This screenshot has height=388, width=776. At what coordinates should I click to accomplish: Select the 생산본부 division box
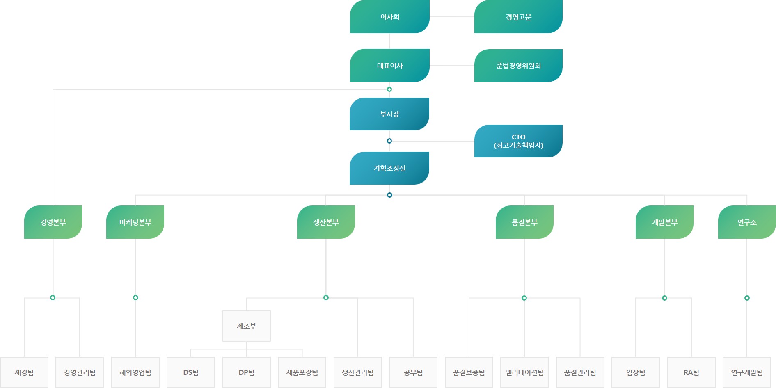tap(326, 222)
